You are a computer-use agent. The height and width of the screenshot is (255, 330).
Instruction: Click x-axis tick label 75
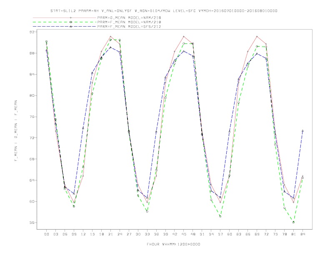(275, 234)
